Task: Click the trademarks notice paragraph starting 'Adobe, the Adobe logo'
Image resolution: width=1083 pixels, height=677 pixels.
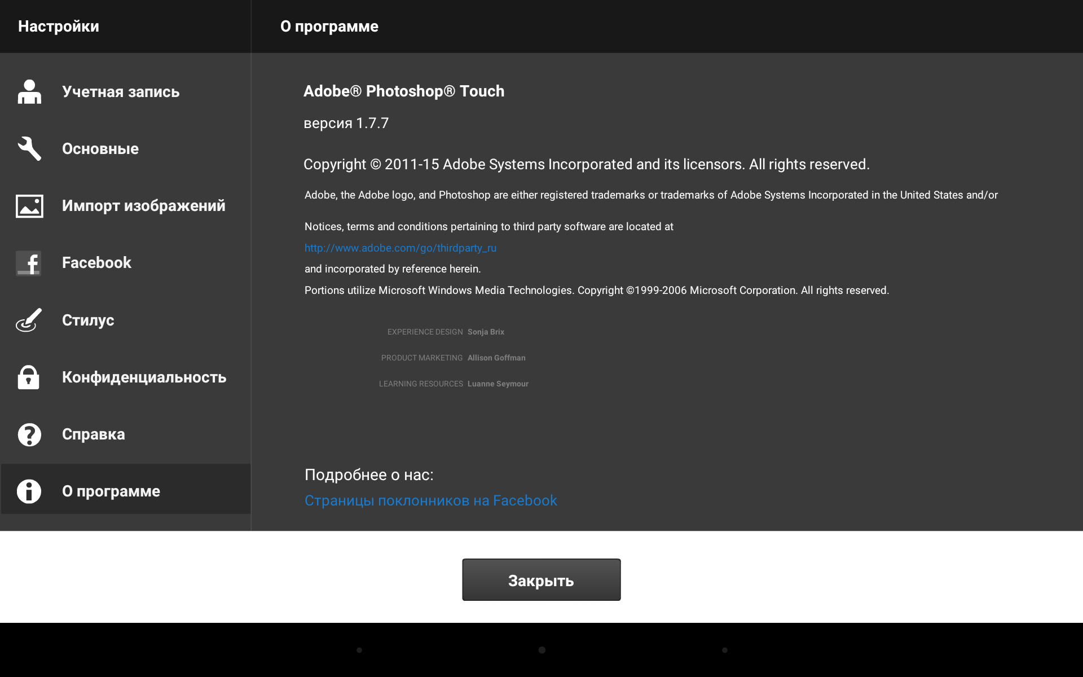Action: coord(651,195)
